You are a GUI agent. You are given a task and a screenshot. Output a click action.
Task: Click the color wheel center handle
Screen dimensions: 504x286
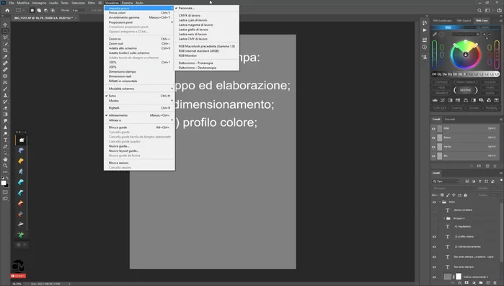(466, 55)
